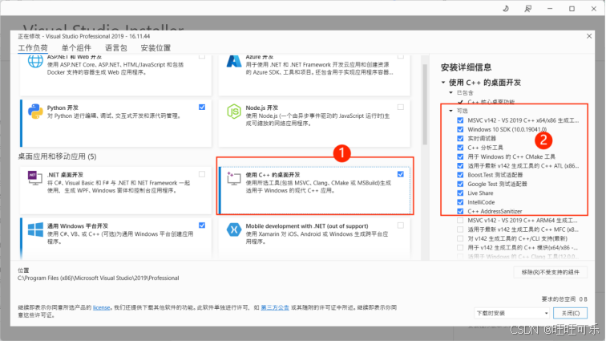Check MSVC v142 ARM64 build tools
This screenshot has width=606, height=341.
(x=460, y=220)
